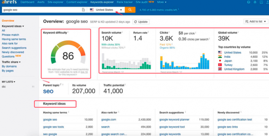269x136 pixels.
Task: Open the notifications bell icon
Action: (x=255, y=2)
